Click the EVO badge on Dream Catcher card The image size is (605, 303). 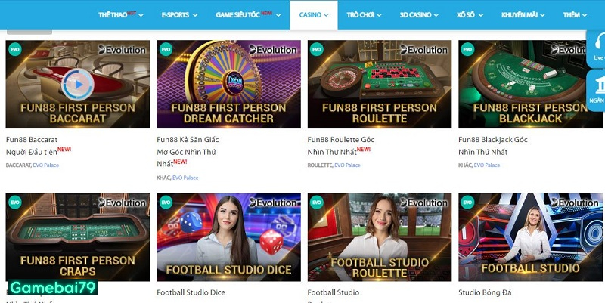pyautogui.click(x=166, y=49)
